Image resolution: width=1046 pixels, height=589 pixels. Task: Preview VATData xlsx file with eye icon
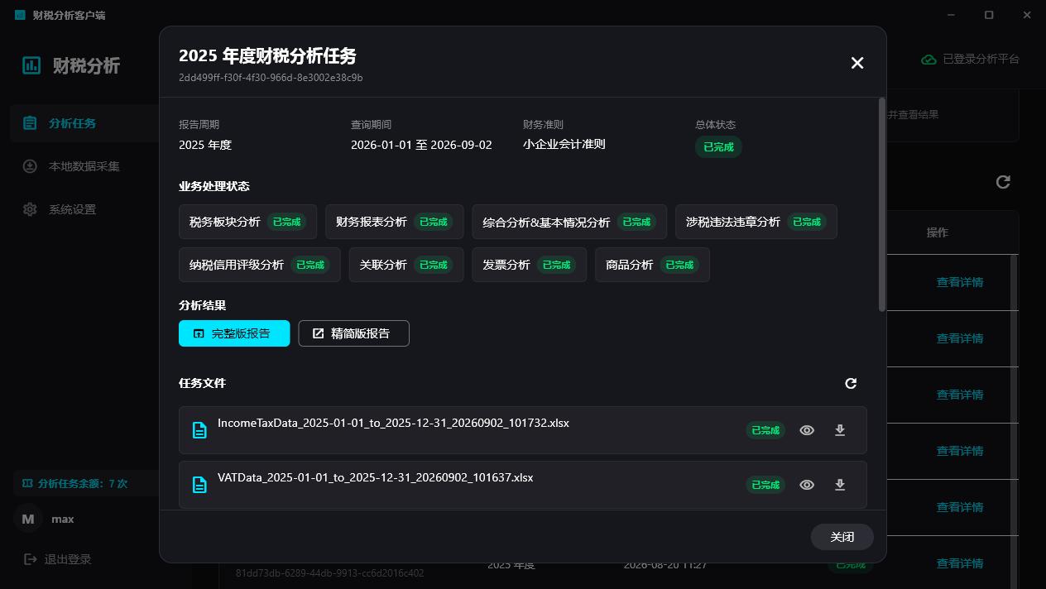pos(807,485)
